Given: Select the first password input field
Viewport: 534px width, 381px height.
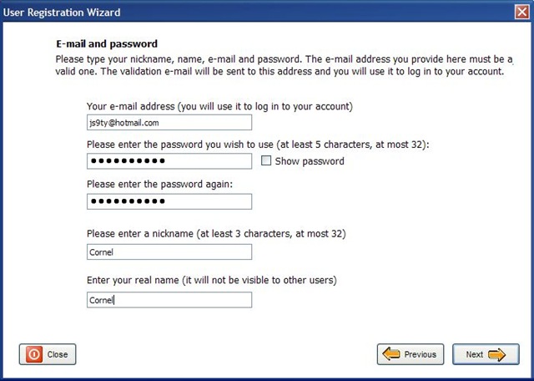Looking at the screenshot, I should tap(169, 161).
